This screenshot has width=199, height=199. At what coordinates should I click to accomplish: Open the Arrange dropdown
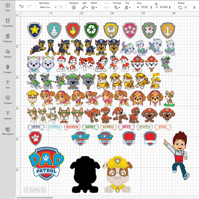point(117,8)
